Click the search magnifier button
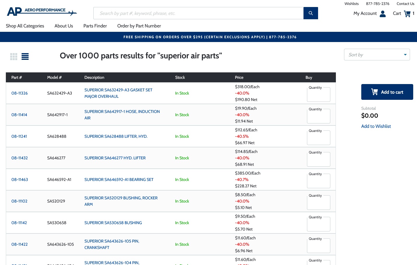The image size is (417, 265). pyautogui.click(x=311, y=13)
